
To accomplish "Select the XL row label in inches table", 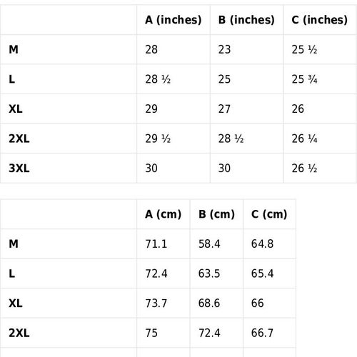I will click(x=16, y=109).
